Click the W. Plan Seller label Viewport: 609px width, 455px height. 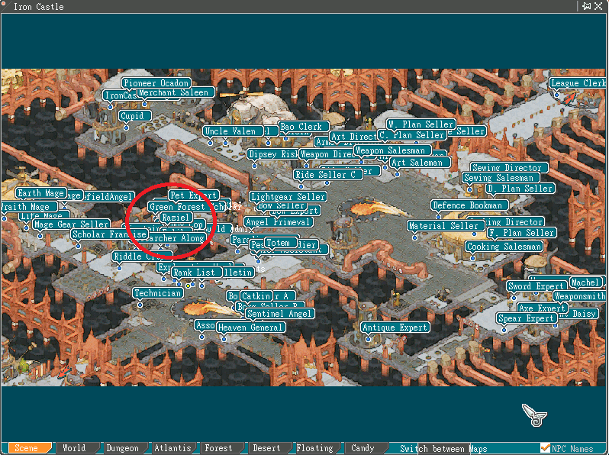(421, 124)
